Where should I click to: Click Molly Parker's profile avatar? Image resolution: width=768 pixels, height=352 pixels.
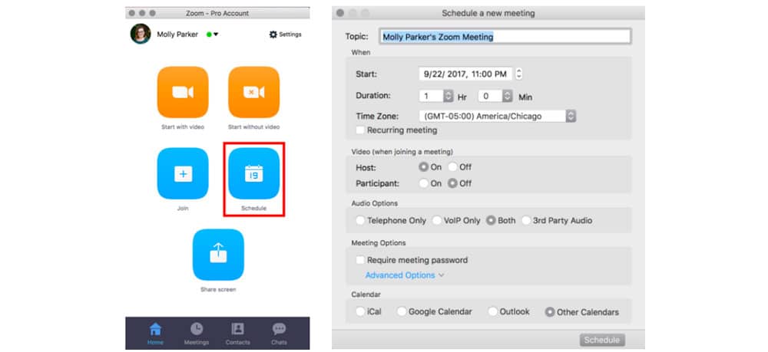tap(141, 34)
